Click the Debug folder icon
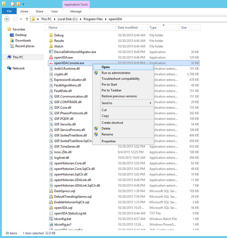This screenshot has width=227, height=238. (51, 35)
